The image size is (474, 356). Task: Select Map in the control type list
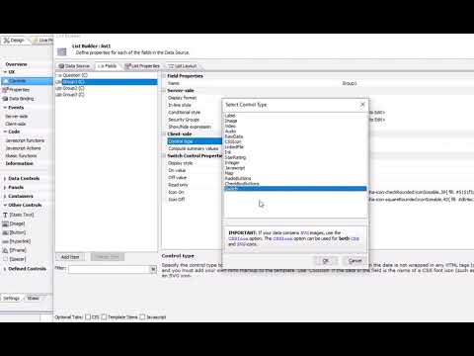click(x=229, y=173)
